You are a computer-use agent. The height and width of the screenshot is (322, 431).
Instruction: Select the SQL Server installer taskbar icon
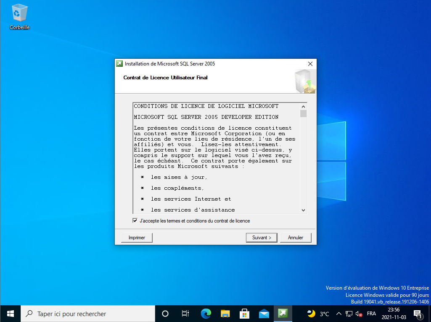[x=283, y=314]
